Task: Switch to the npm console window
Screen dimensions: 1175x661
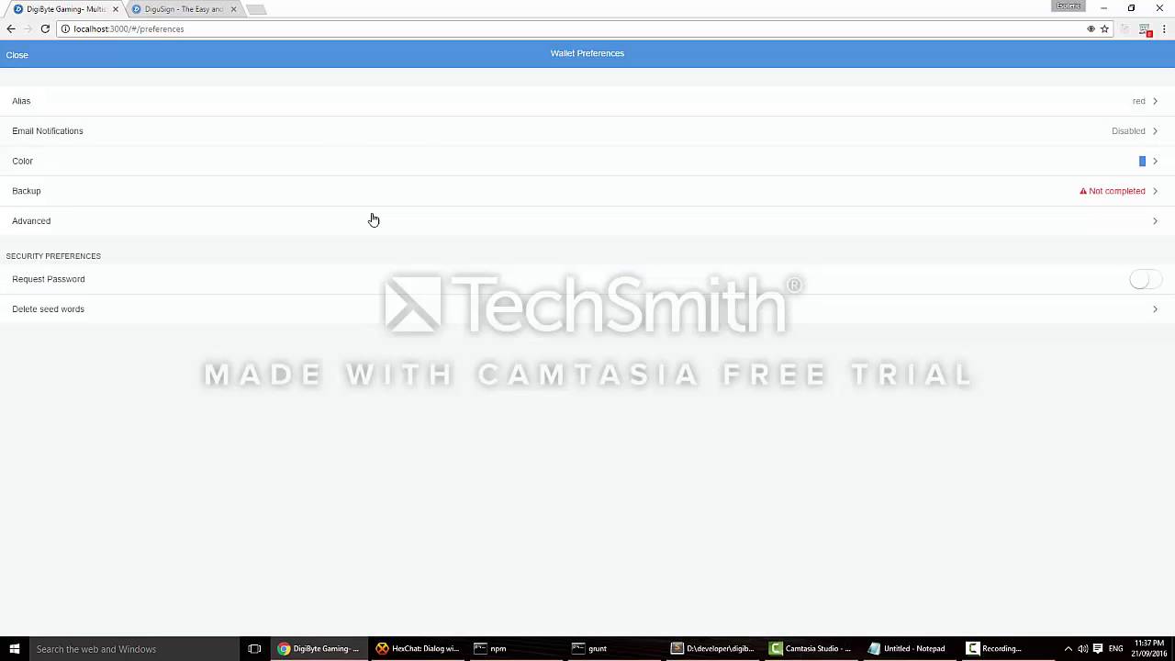Action: point(516,648)
